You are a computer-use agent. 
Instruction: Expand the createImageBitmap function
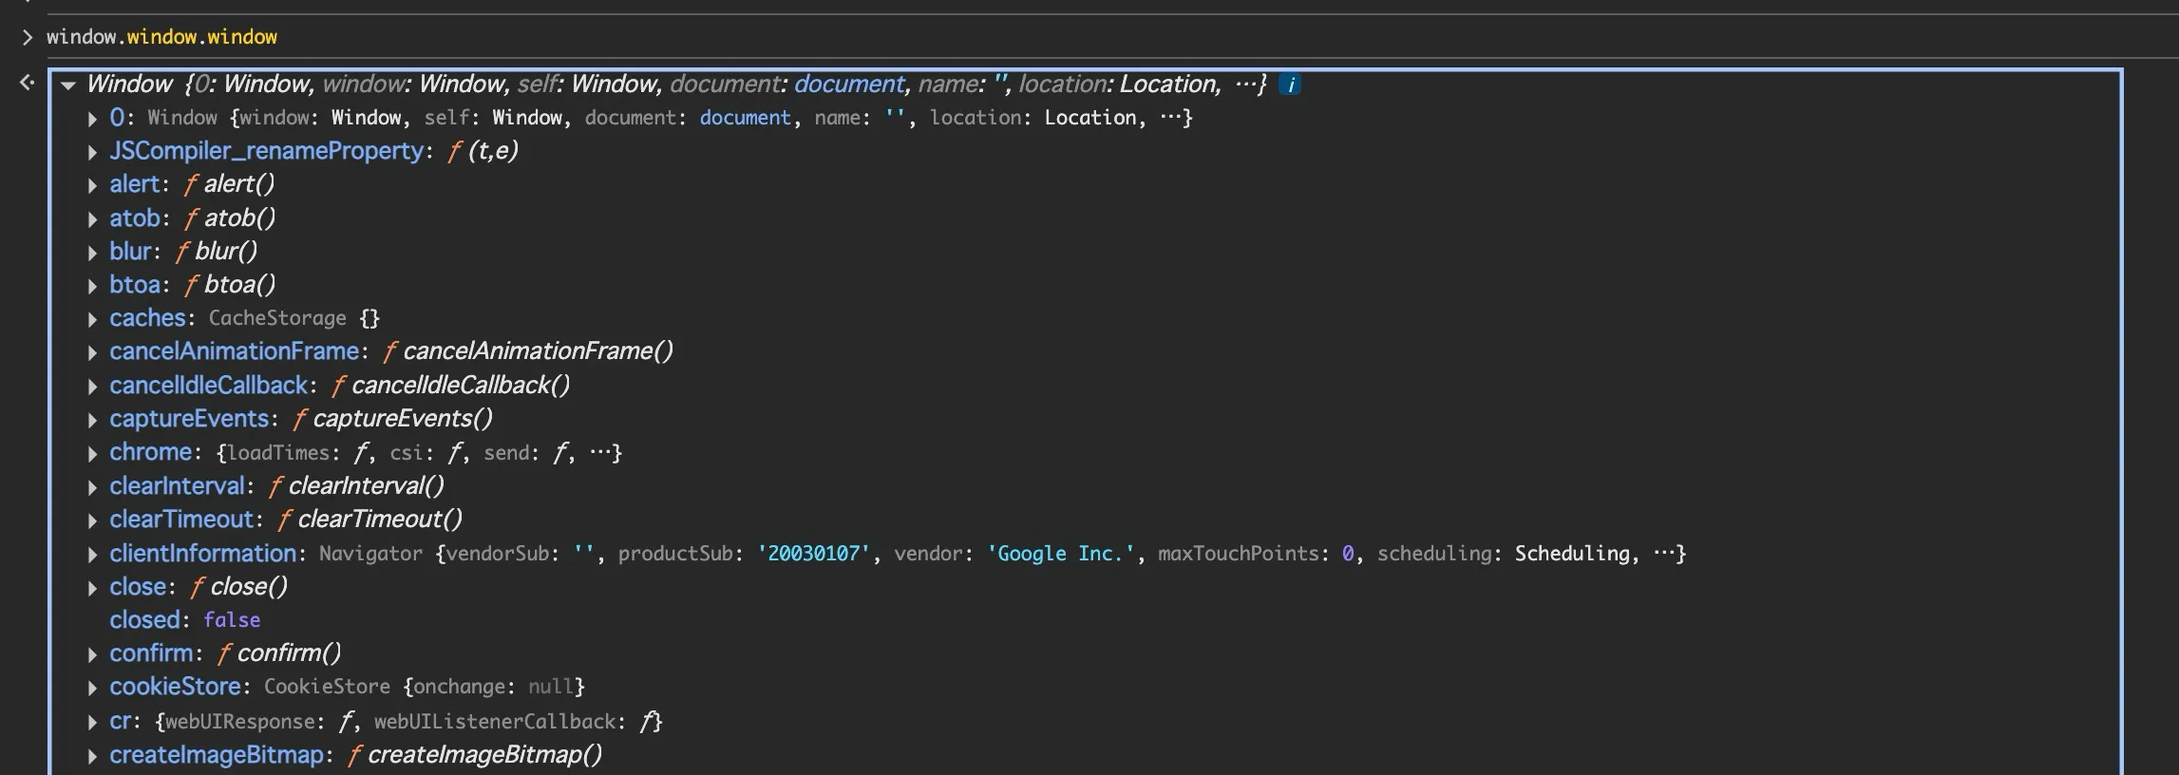[x=92, y=756]
